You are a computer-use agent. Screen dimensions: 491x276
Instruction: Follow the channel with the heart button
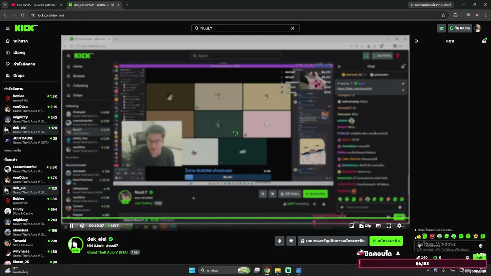tap(291, 241)
